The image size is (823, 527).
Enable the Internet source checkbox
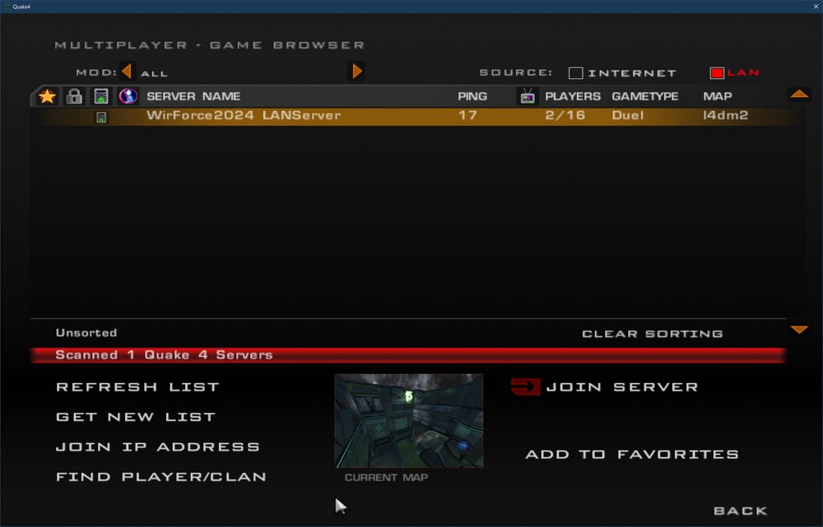coord(575,73)
